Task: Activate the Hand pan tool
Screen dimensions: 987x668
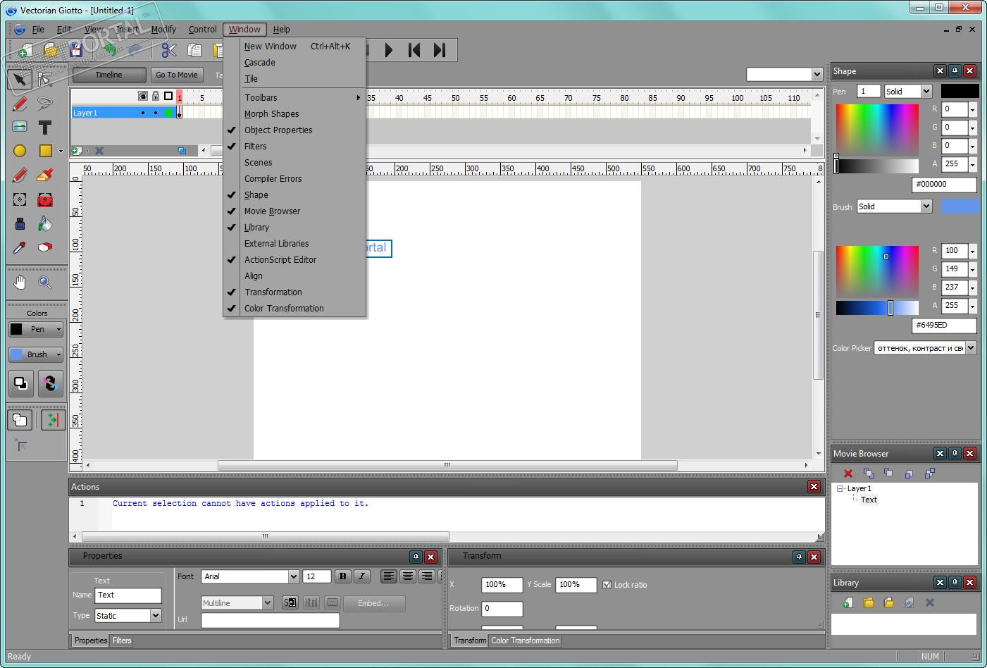Action: point(20,283)
